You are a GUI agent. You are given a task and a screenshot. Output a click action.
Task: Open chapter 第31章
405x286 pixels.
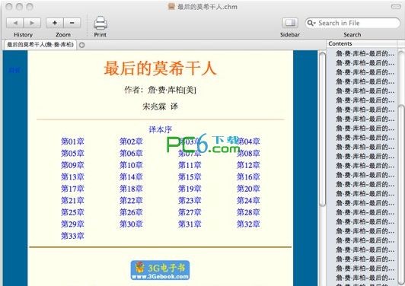point(190,224)
